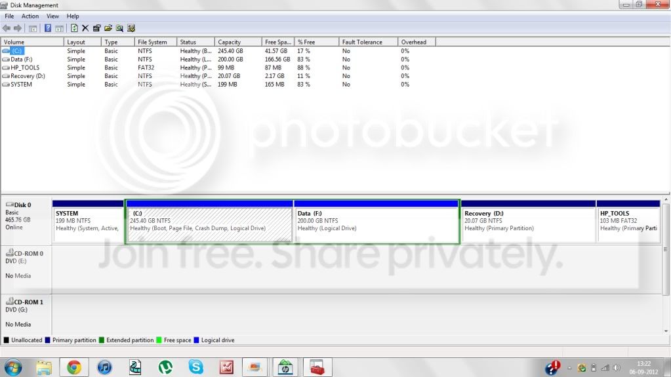Click the 245.40 GB capacity cell
The height and width of the screenshot is (377, 671).
(x=230, y=50)
